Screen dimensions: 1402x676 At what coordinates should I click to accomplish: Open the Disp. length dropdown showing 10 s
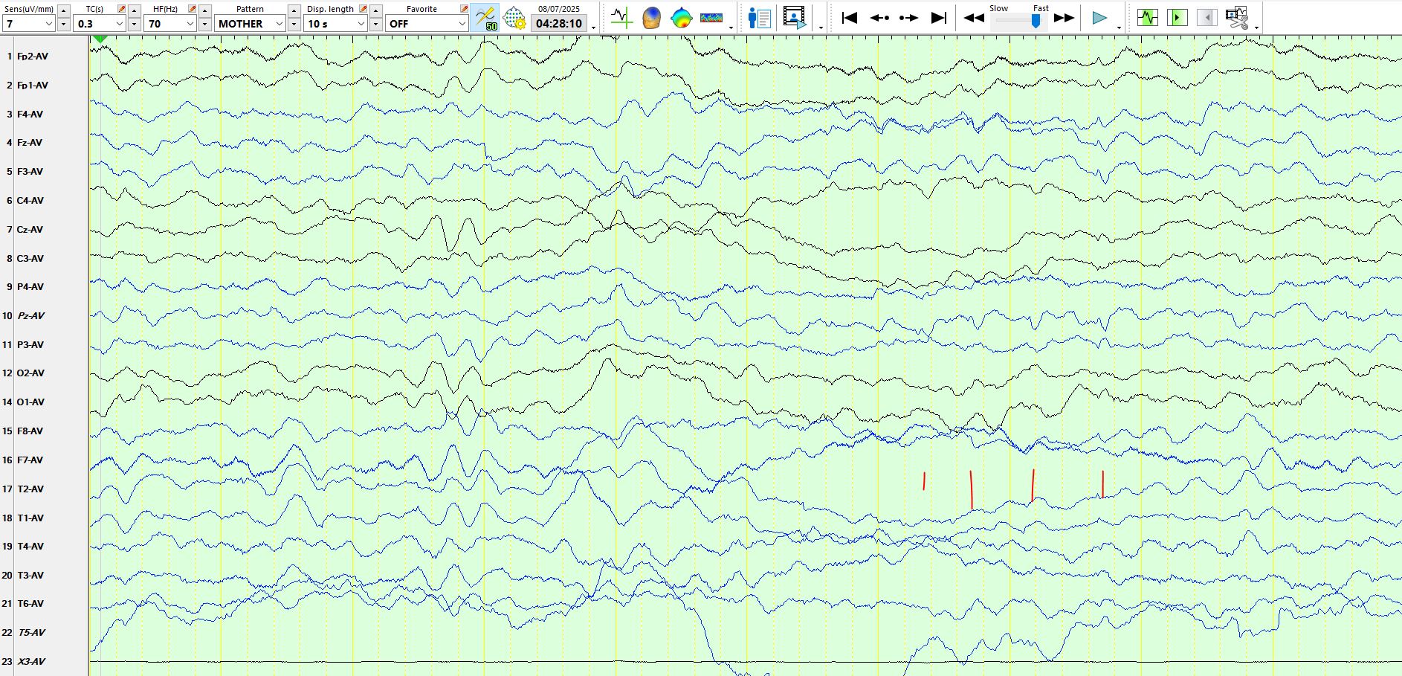335,24
